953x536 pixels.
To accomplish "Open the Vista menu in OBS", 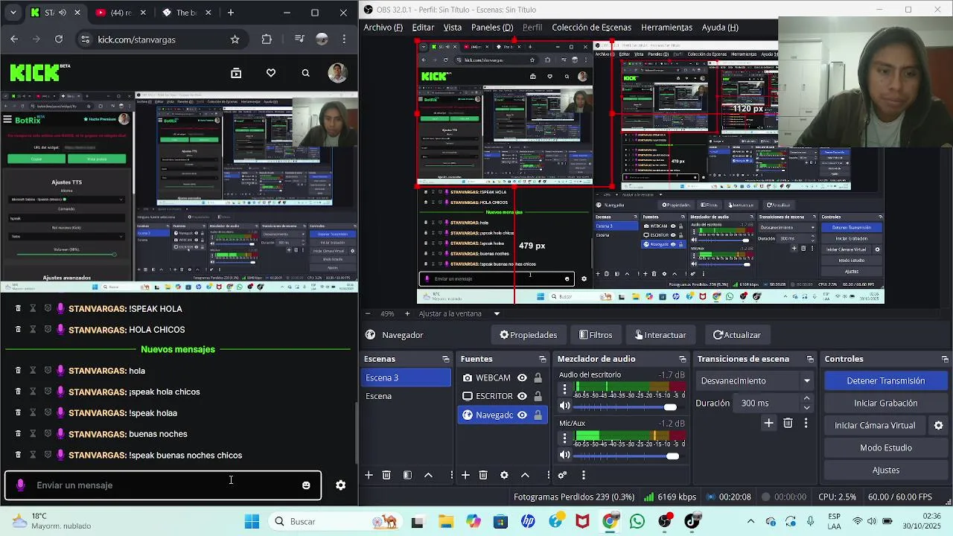I will click(453, 28).
